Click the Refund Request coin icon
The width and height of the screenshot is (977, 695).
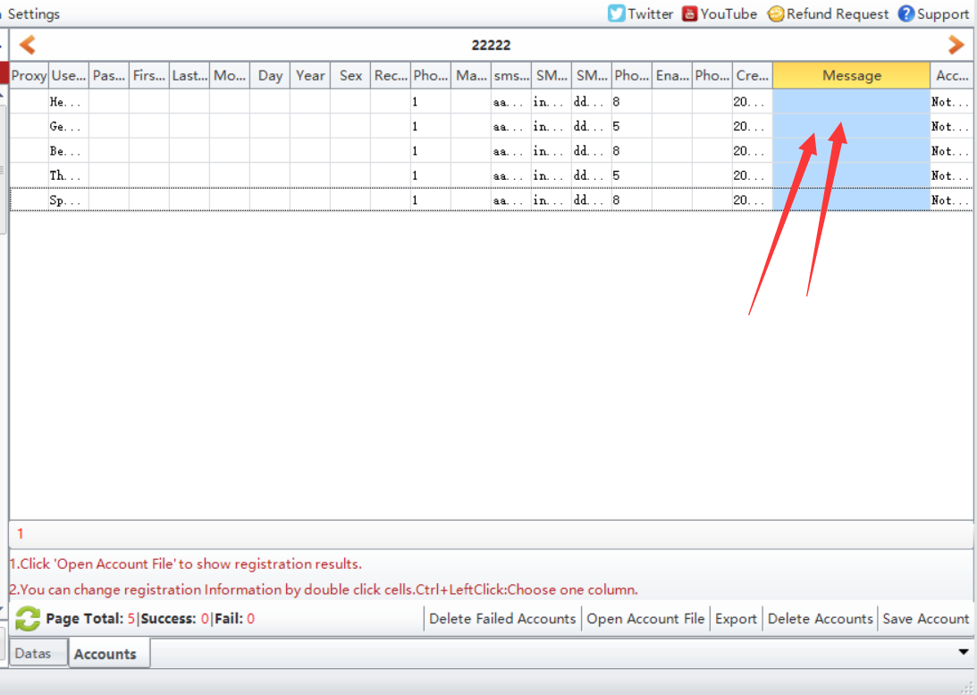[x=775, y=13]
